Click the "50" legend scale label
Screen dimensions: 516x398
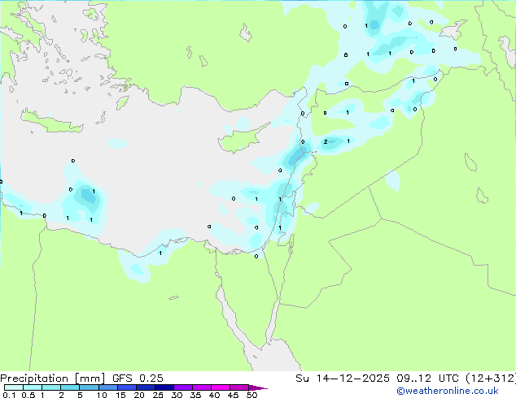pos(252,395)
